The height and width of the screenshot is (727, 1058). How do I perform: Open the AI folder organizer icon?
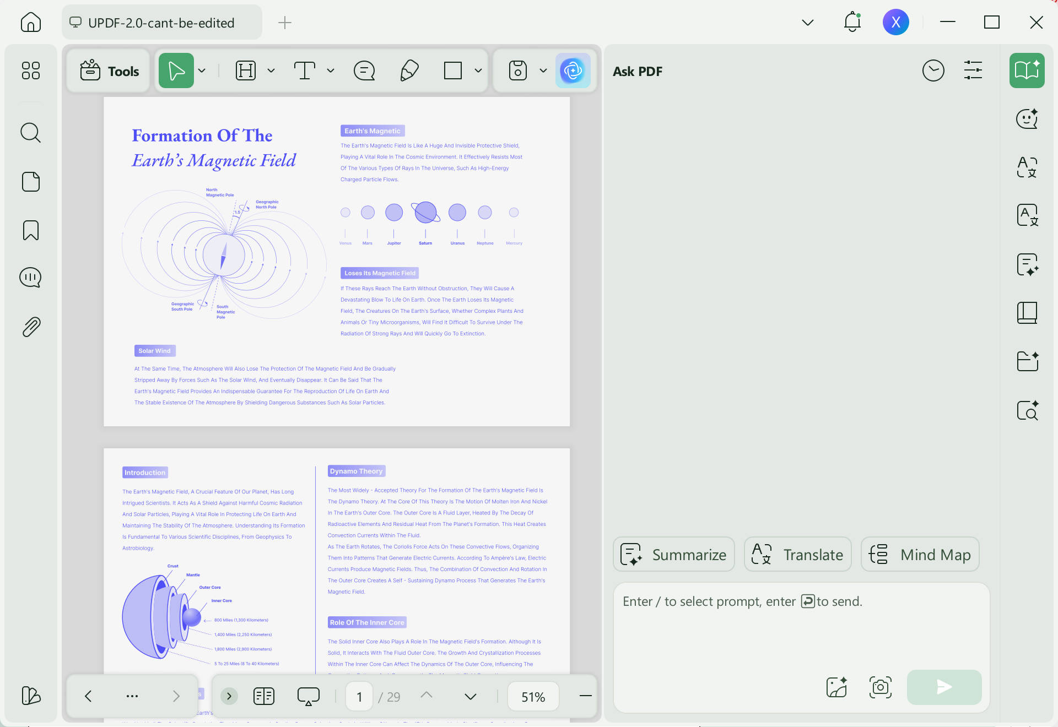tap(1027, 361)
